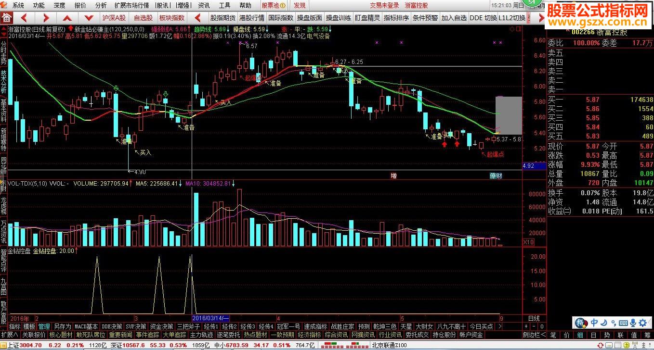The height and width of the screenshot is (350, 654).
Task: Open the 功能 menu
Action: click(x=39, y=5)
